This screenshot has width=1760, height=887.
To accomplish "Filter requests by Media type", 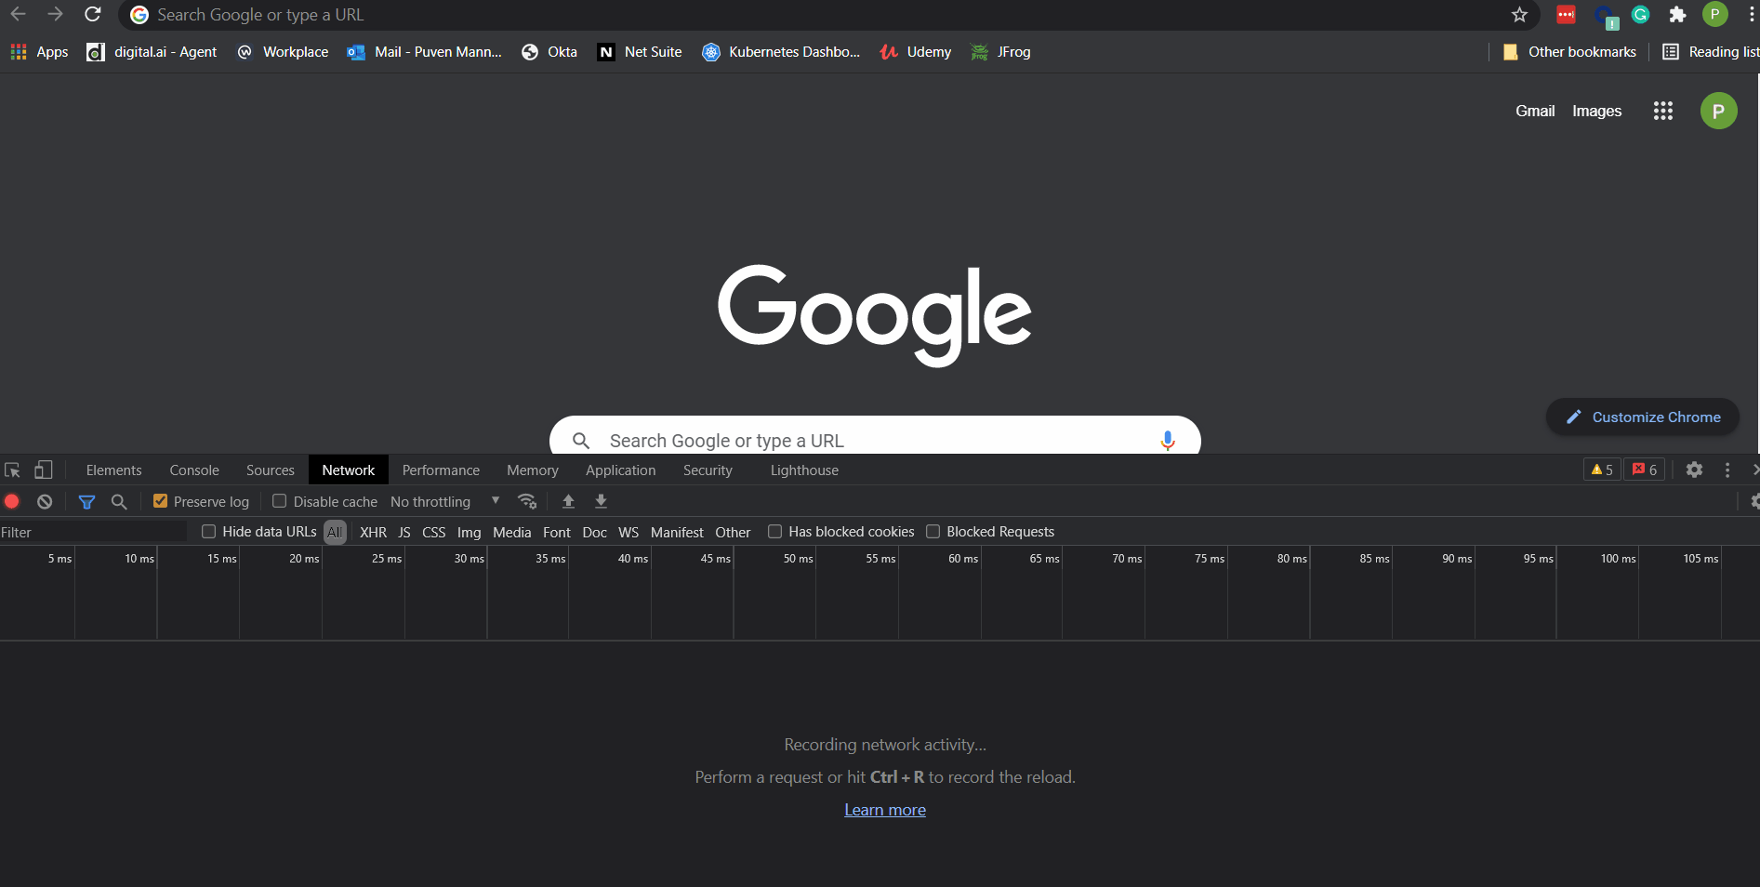I will point(511,532).
